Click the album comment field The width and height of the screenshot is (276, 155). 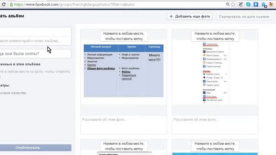(35, 41)
